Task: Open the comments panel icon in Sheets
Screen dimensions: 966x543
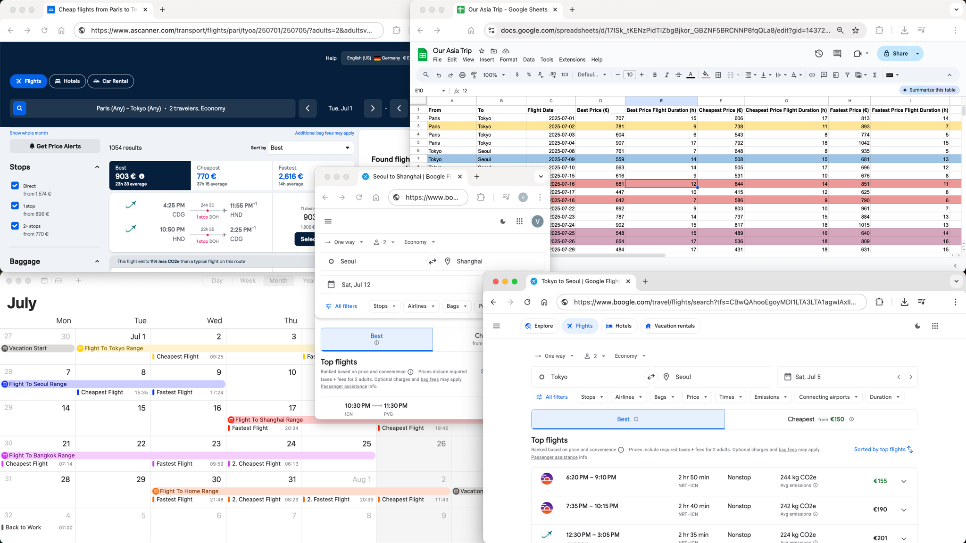Action: [837, 54]
